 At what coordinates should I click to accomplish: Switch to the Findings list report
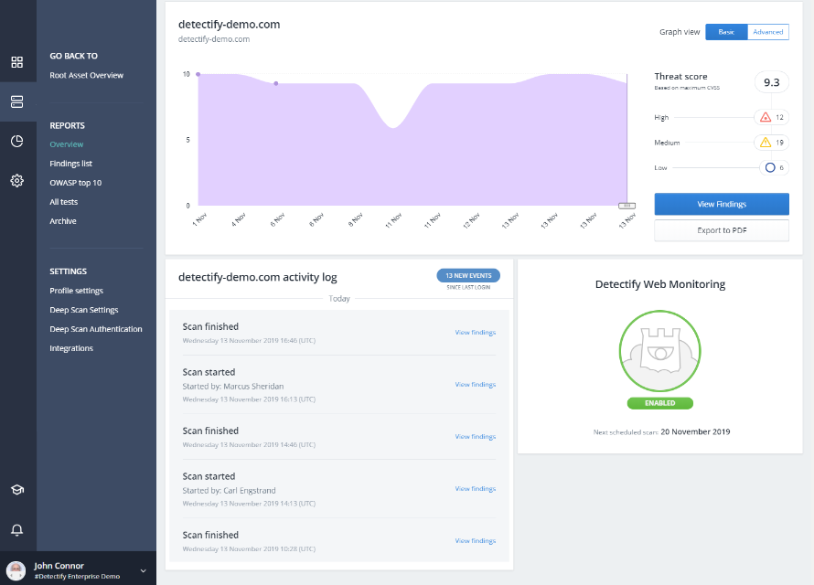point(72,163)
